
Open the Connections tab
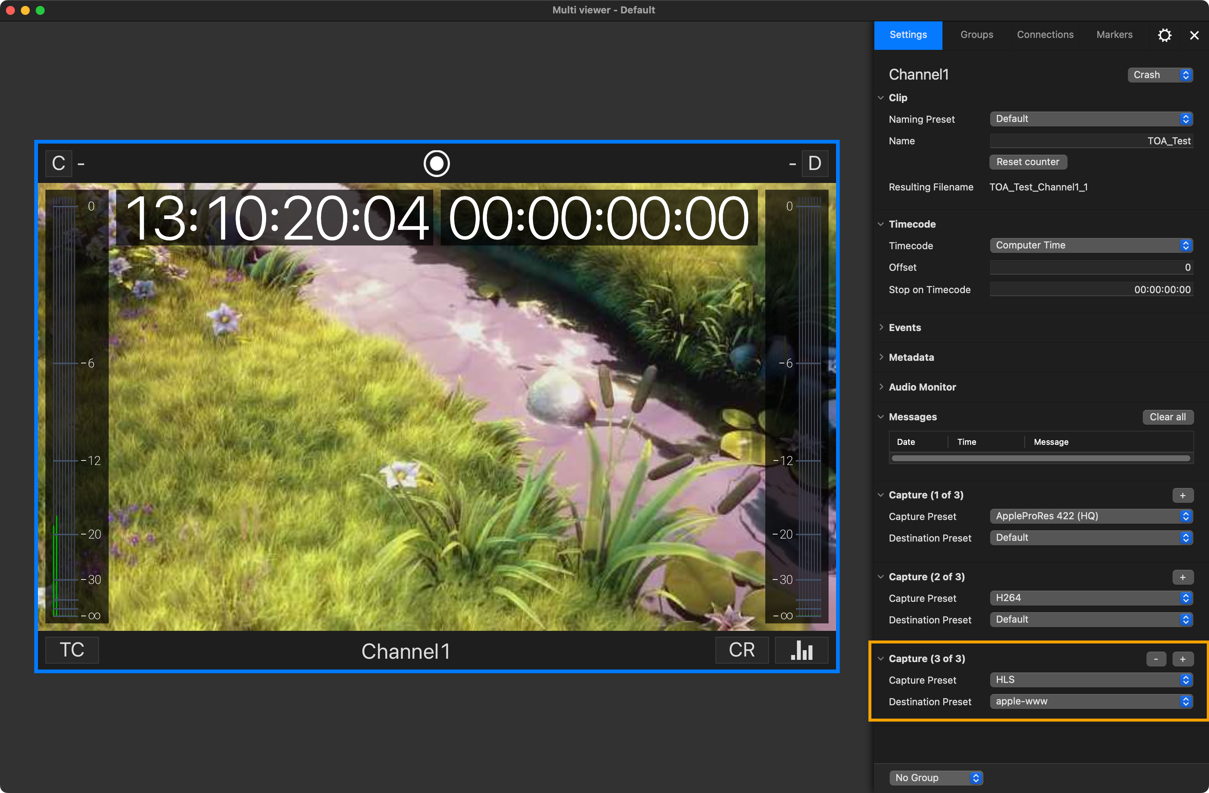pos(1045,35)
